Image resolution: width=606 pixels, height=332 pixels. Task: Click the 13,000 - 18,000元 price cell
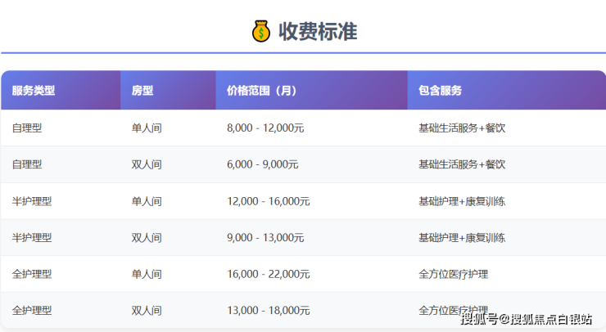click(x=268, y=311)
